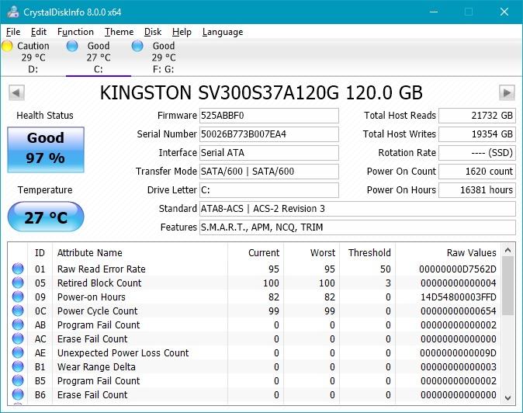Open the Language menu
The image size is (523, 413).
[x=223, y=32]
